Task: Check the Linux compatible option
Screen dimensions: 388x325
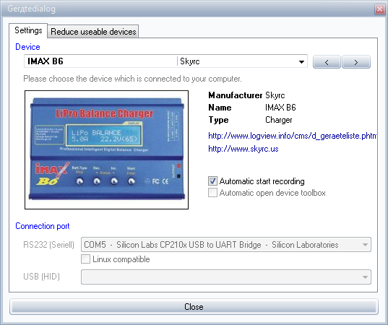Action: 85,259
